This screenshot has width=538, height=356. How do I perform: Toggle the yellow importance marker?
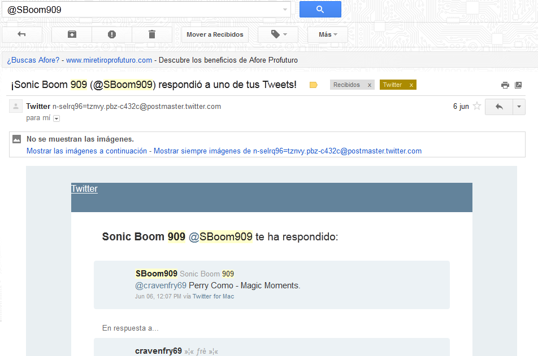coord(313,85)
